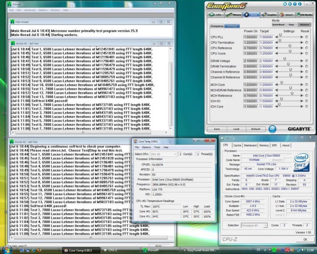Open the Memory tab in CPU-Z
Screen dimensions: 317x254
tap(264, 145)
